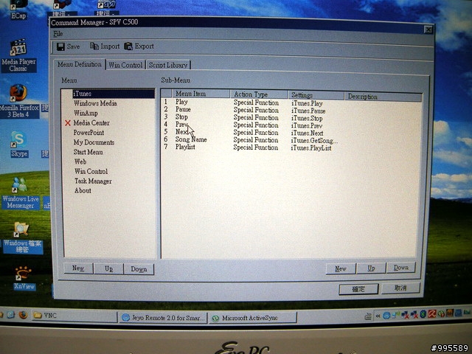472x354 pixels.
Task: Switch to Jeyo Remote 2.0 taskbar button
Action: point(164,318)
